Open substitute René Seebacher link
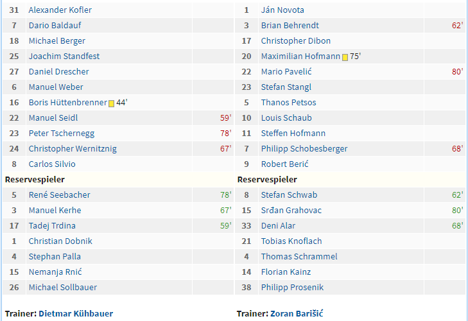This screenshot has width=468, height=321. point(60,195)
